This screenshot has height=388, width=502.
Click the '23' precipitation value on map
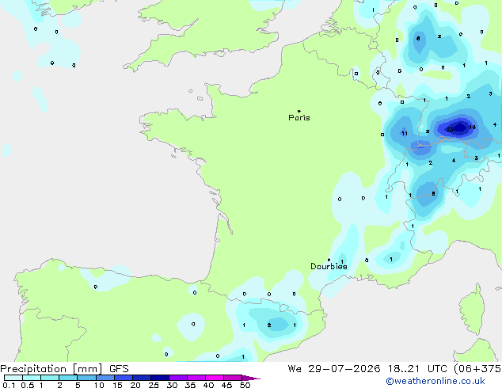(450, 129)
